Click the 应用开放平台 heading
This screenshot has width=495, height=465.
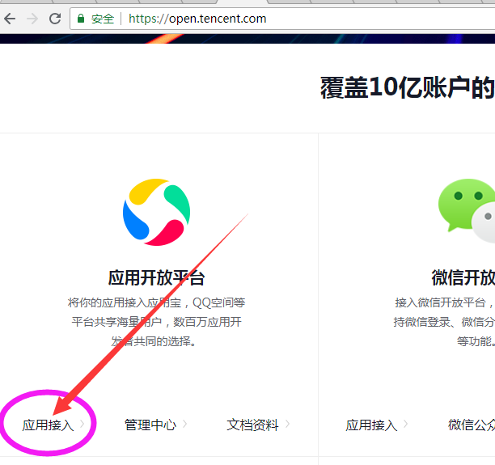coord(156,278)
